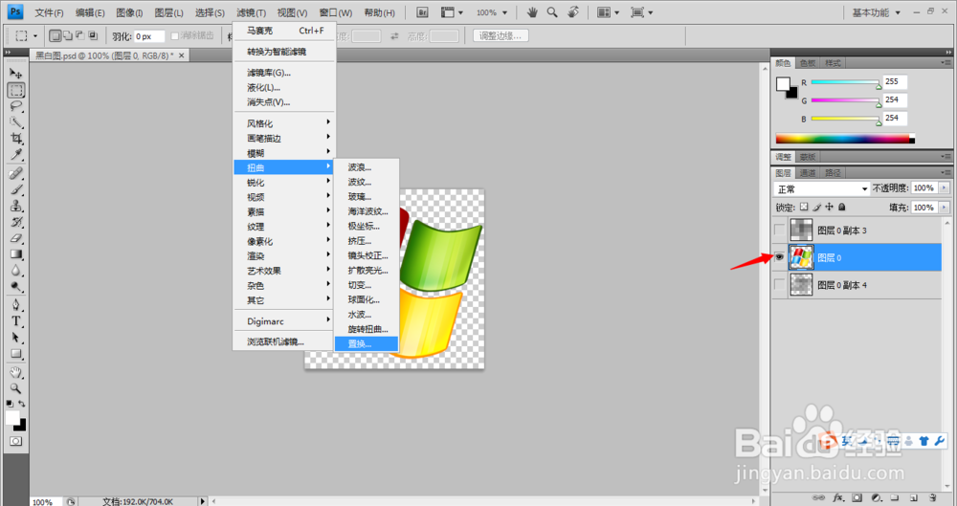The image size is (957, 506).
Task: Select the Hand tool in toolbox
Action: pyautogui.click(x=16, y=372)
